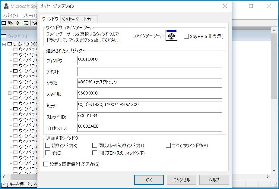Open the スパイ(S) menu in Spy++

click(10, 15)
